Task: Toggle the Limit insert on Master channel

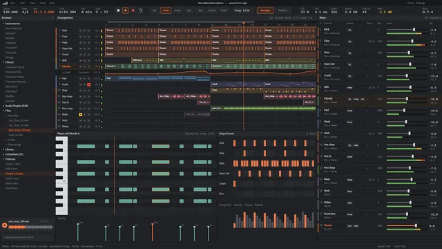Action: pyautogui.click(x=349, y=226)
